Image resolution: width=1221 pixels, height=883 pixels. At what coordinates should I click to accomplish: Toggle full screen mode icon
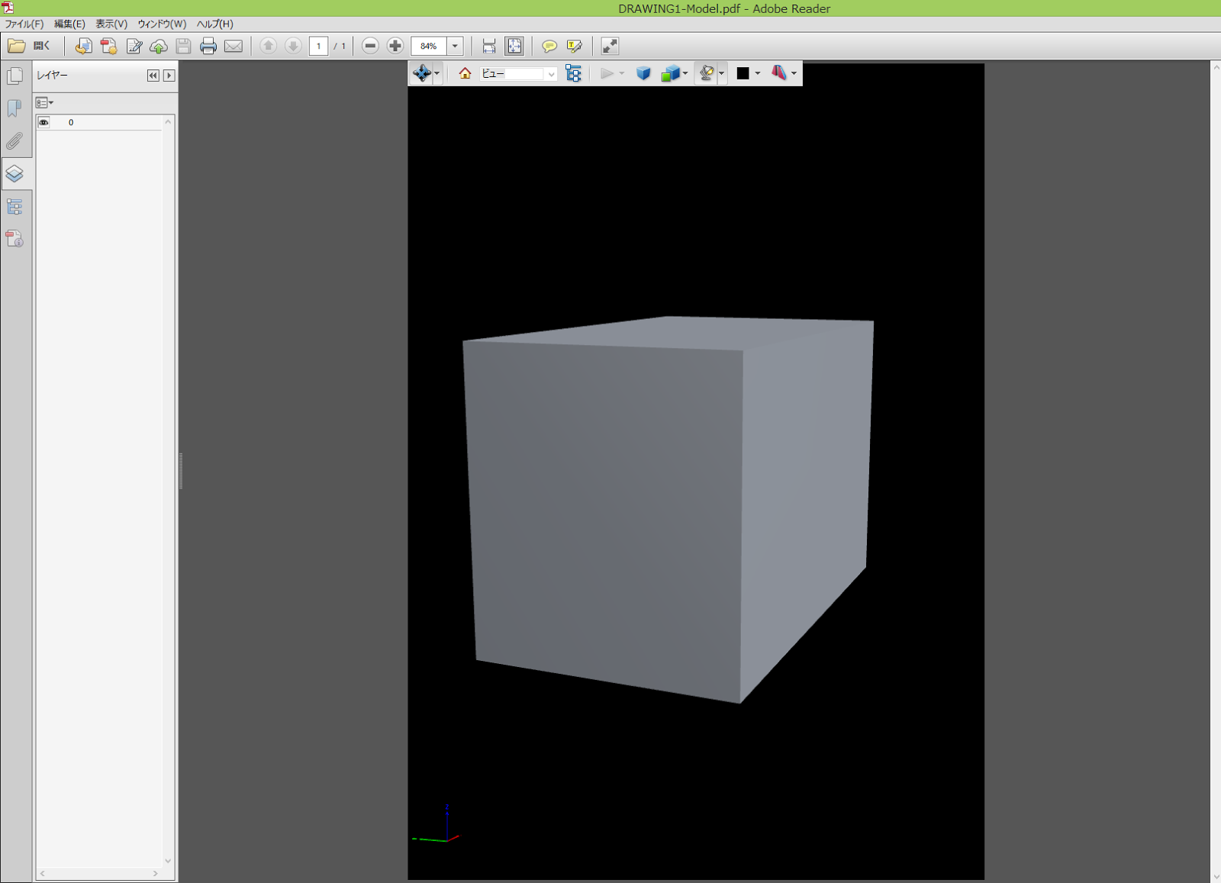[609, 46]
